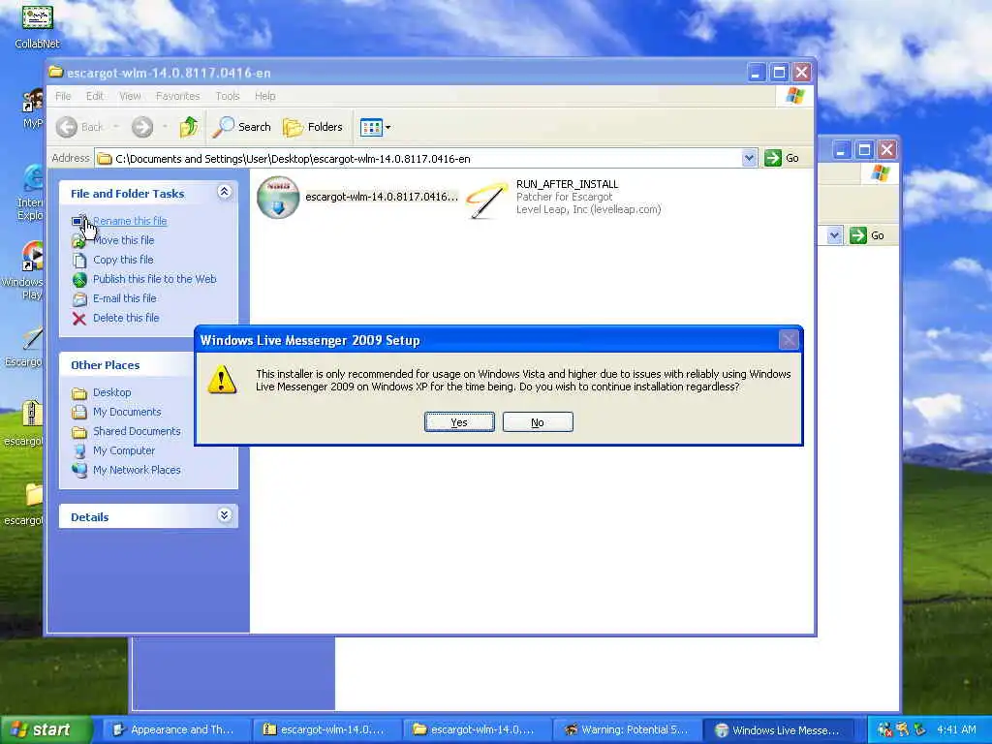Screen dimensions: 992x744
Task: Open the File menu
Action: (x=63, y=96)
